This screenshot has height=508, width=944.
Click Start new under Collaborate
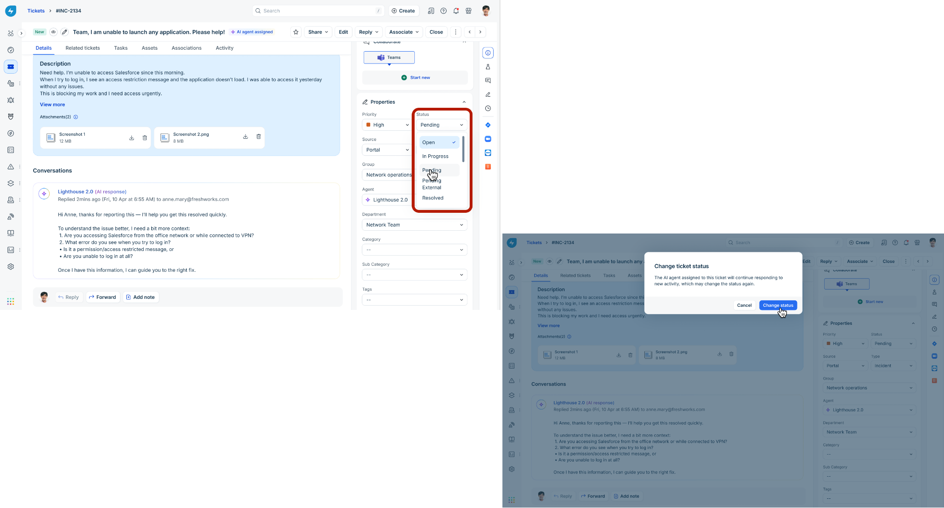[415, 77]
